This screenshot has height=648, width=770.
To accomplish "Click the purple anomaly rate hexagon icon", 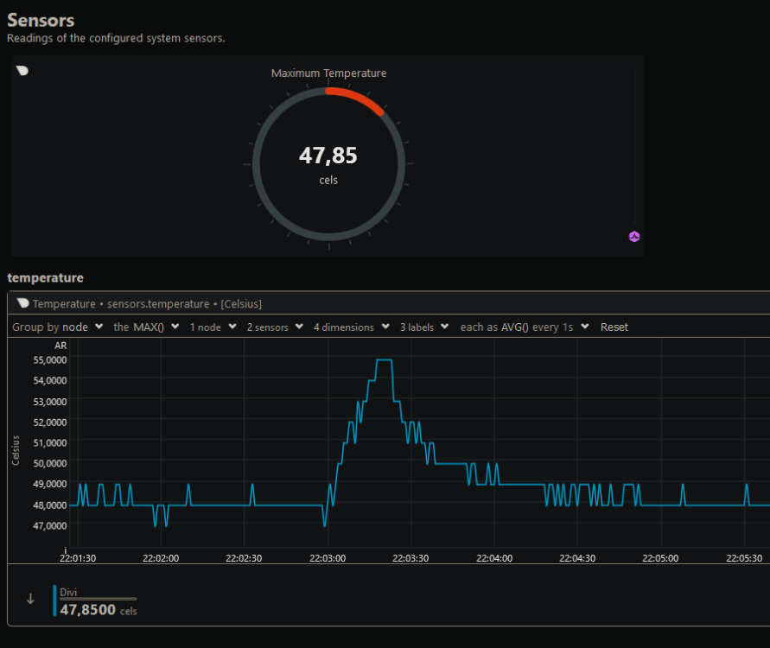I will 634,237.
